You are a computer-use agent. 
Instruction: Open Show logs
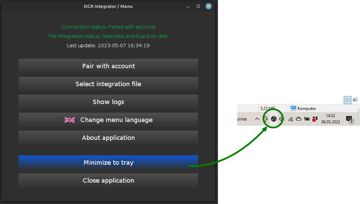pos(108,102)
